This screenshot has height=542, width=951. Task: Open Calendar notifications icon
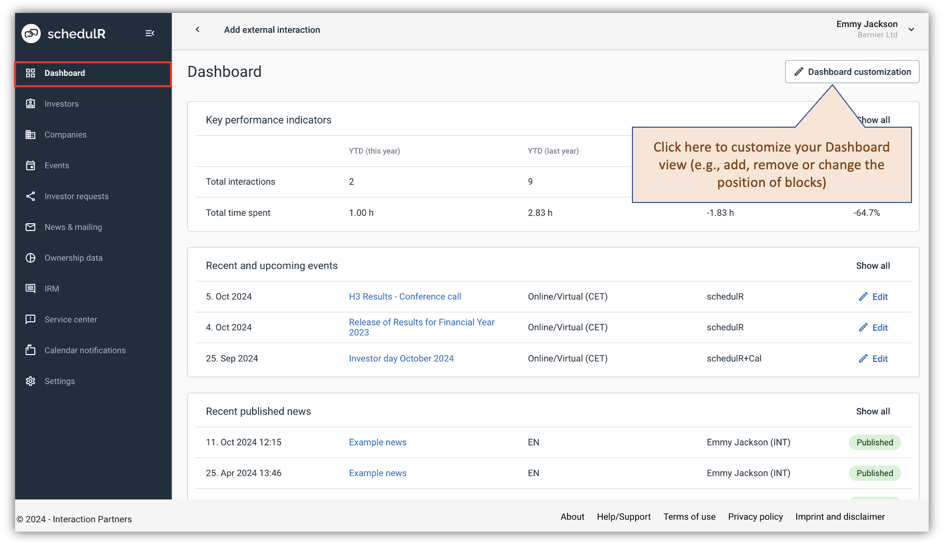(x=31, y=350)
